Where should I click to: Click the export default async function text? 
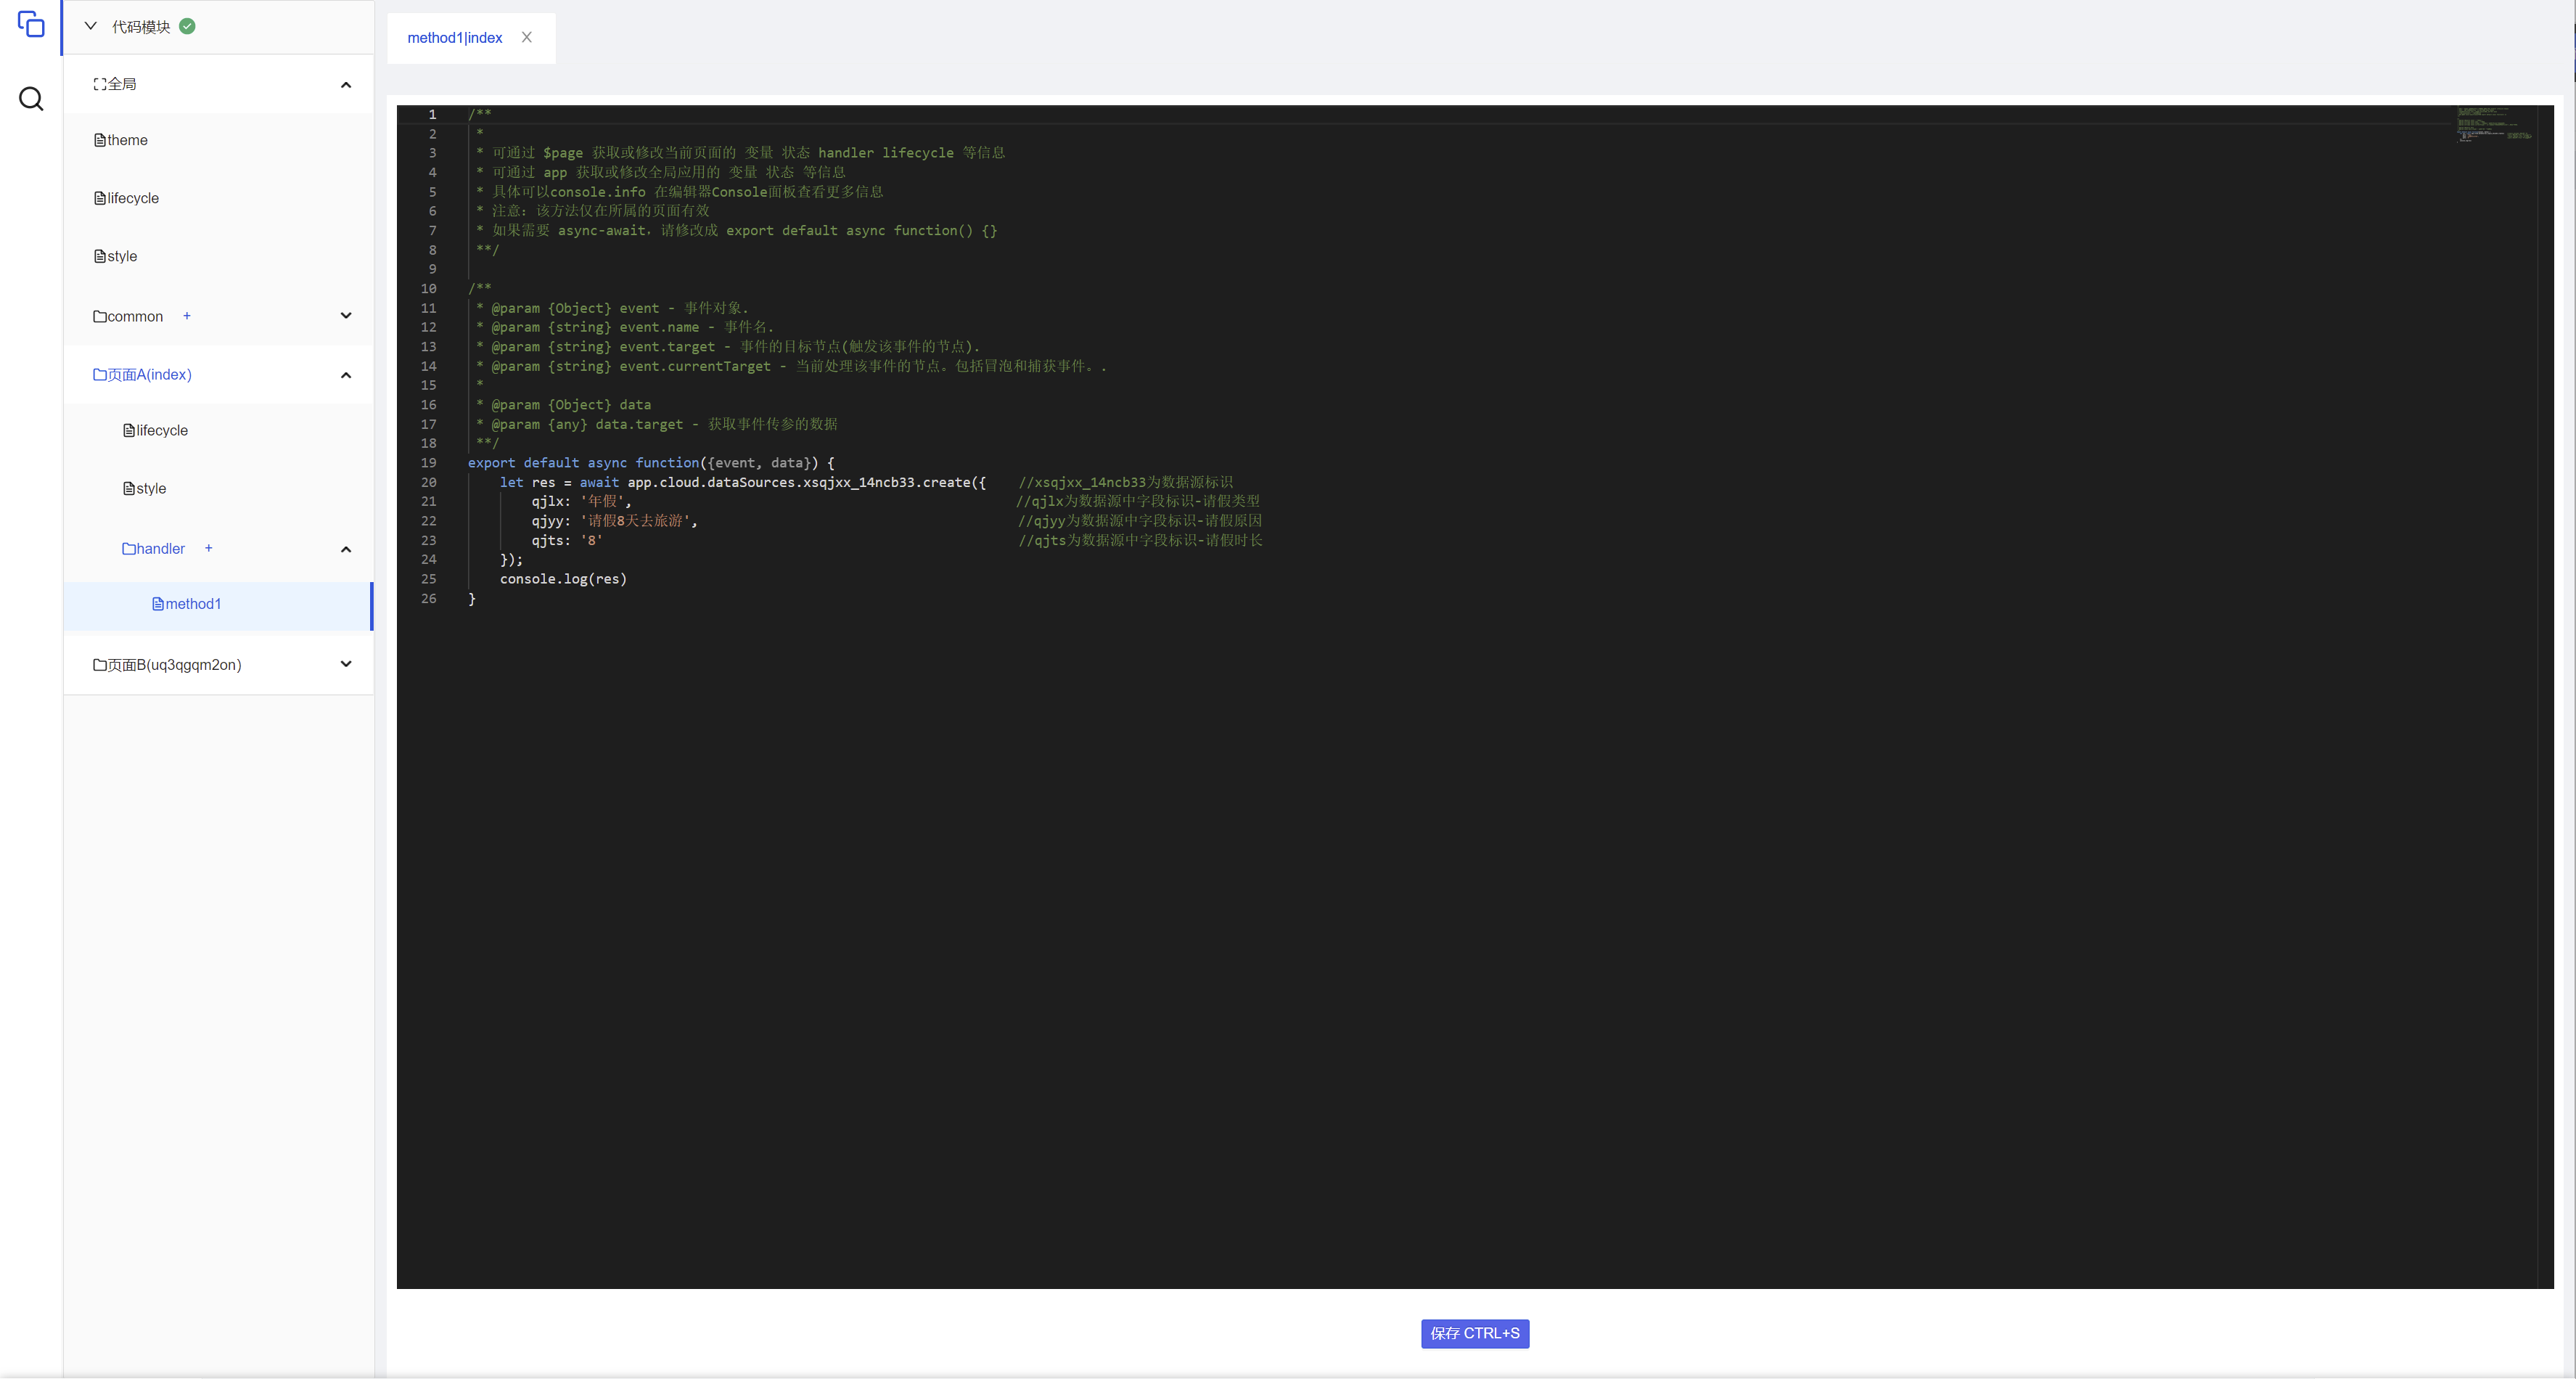coord(583,463)
